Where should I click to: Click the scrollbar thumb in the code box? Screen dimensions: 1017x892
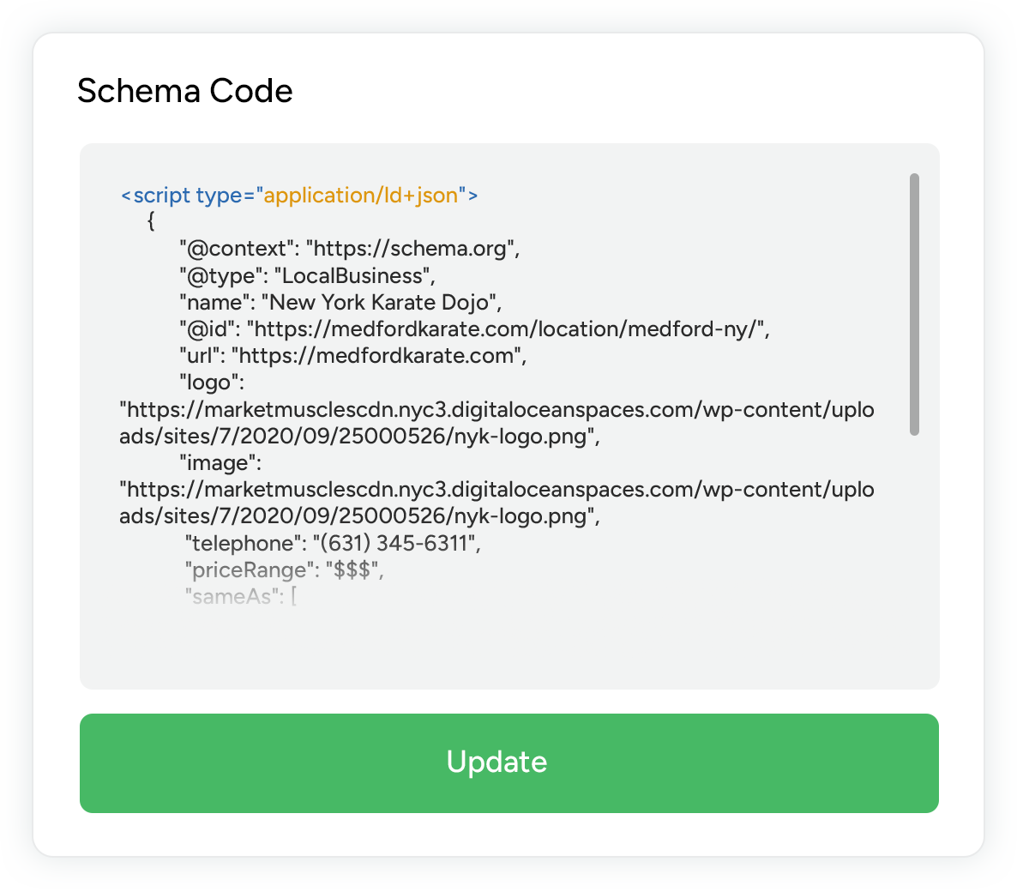pyautogui.click(x=914, y=304)
